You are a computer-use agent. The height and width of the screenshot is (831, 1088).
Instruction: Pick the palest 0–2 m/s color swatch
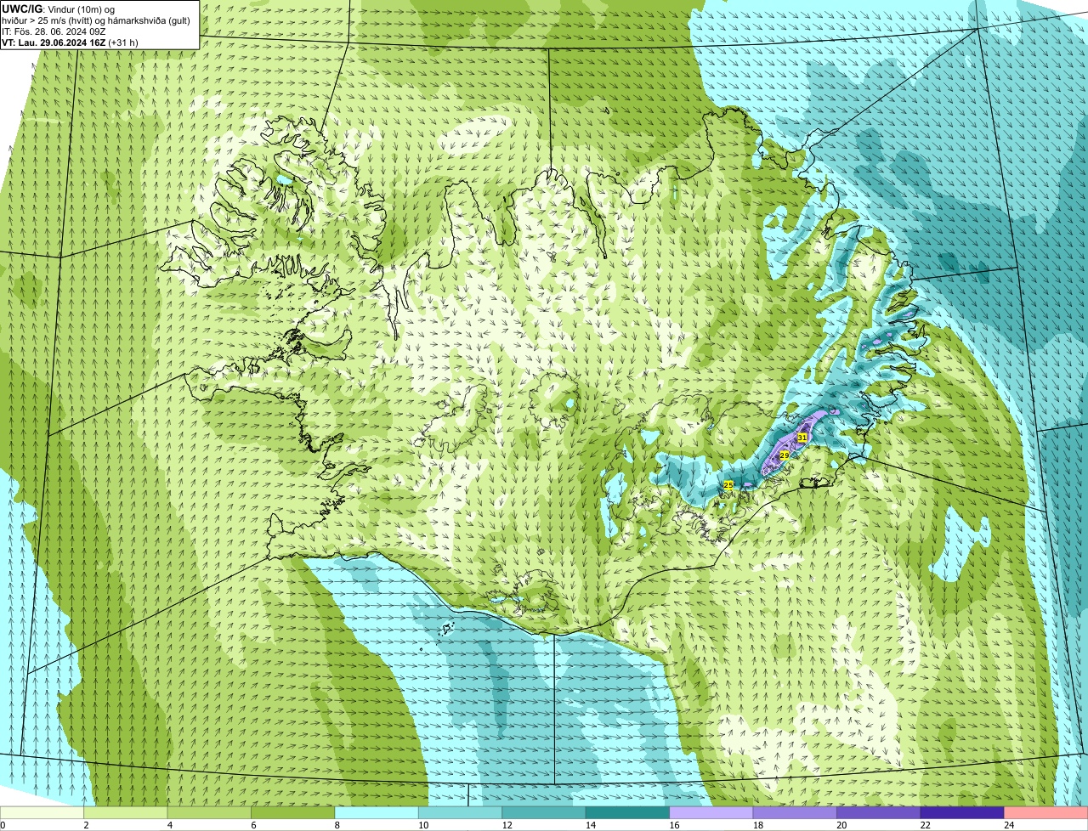[x=42, y=813]
